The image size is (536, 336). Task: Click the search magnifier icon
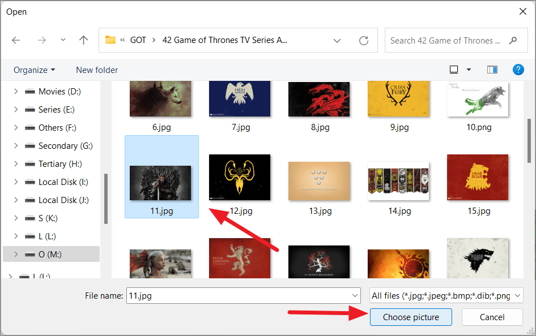point(513,41)
